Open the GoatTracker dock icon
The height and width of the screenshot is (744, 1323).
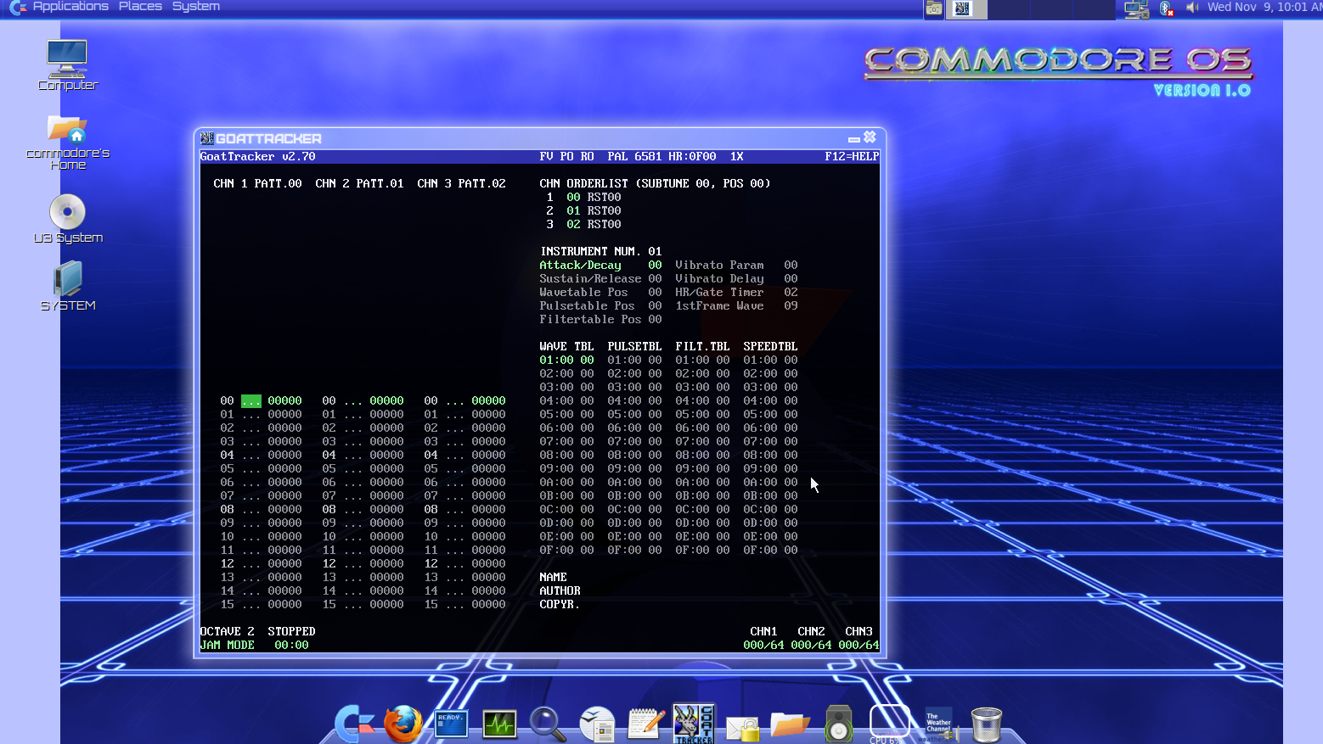(x=694, y=723)
